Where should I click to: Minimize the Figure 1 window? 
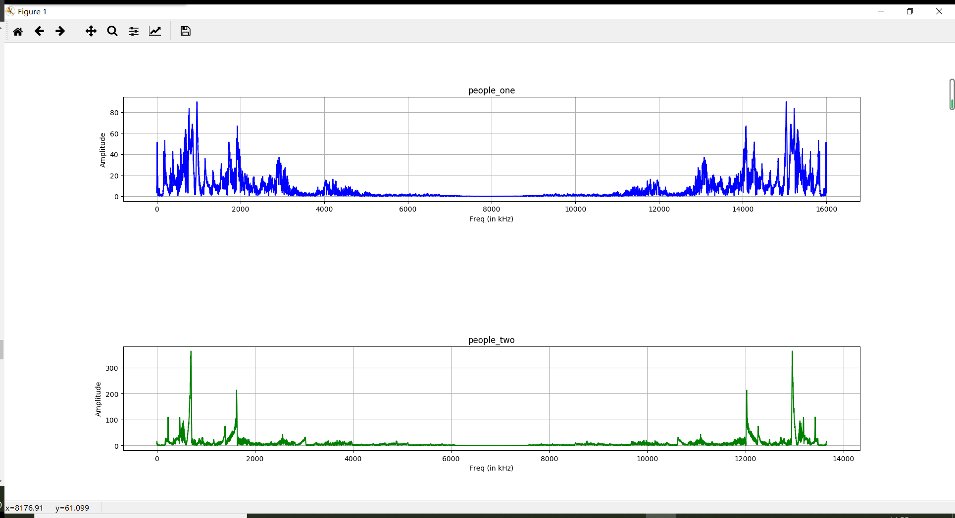coord(881,11)
